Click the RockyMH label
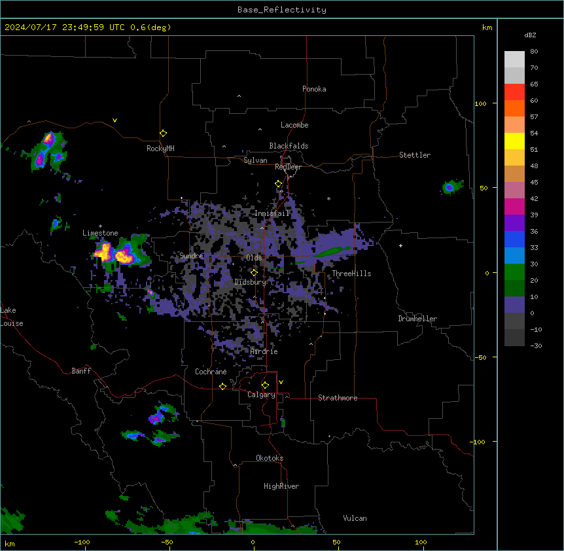 pyautogui.click(x=160, y=149)
